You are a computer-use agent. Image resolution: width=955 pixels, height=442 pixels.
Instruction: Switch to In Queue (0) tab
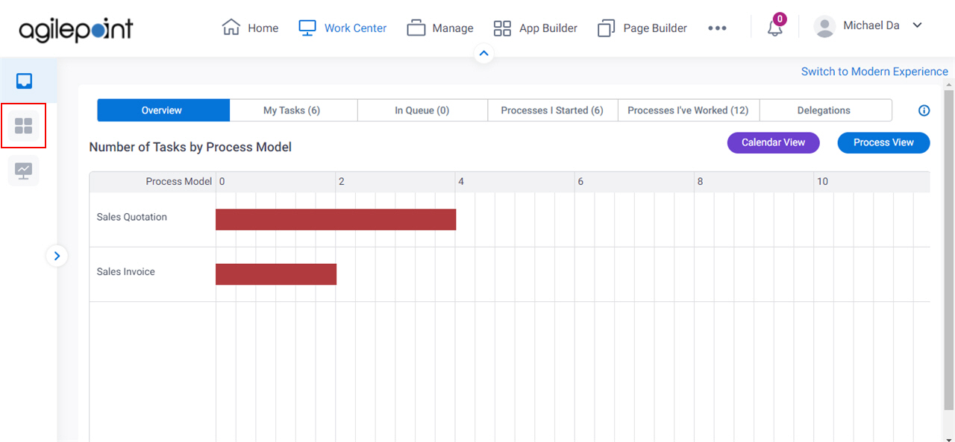click(422, 110)
